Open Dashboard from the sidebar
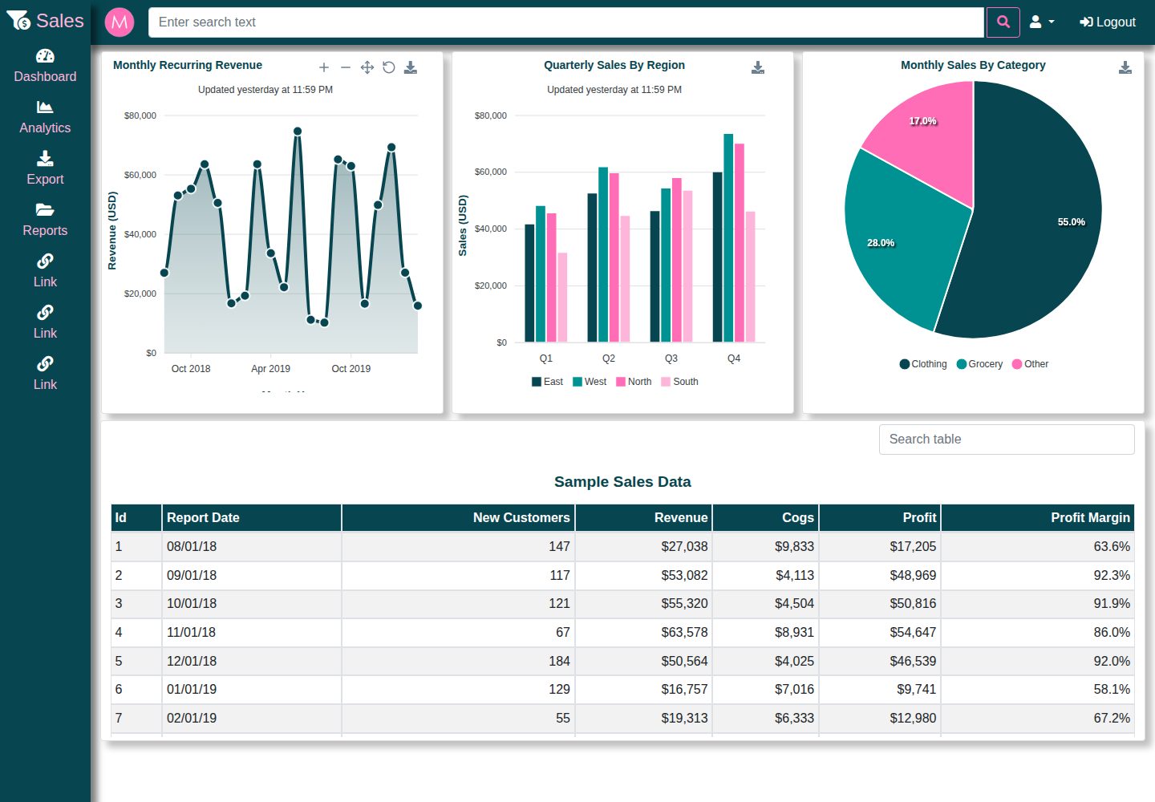 45,66
